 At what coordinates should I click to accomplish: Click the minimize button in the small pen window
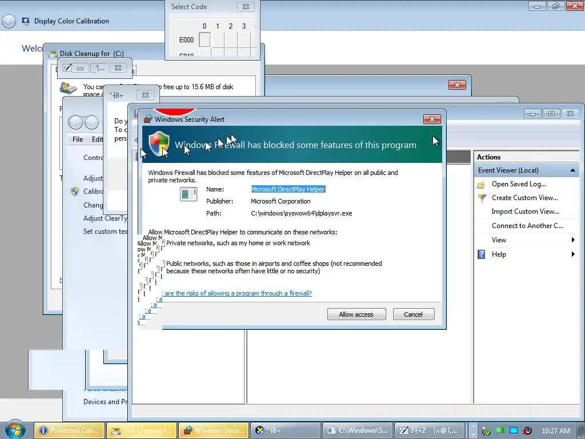pyautogui.click(x=80, y=68)
